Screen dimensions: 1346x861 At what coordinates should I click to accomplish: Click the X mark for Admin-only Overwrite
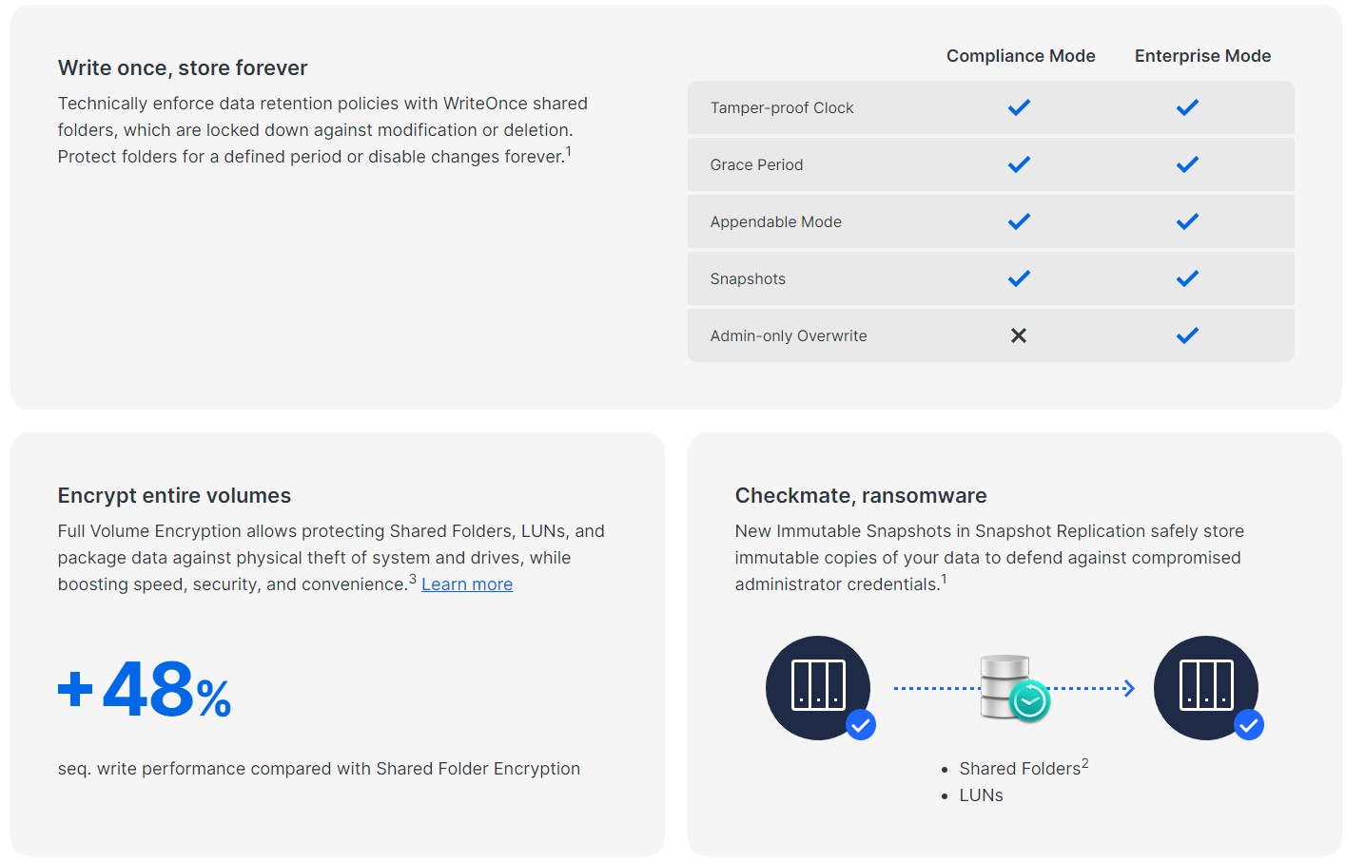[1019, 335]
